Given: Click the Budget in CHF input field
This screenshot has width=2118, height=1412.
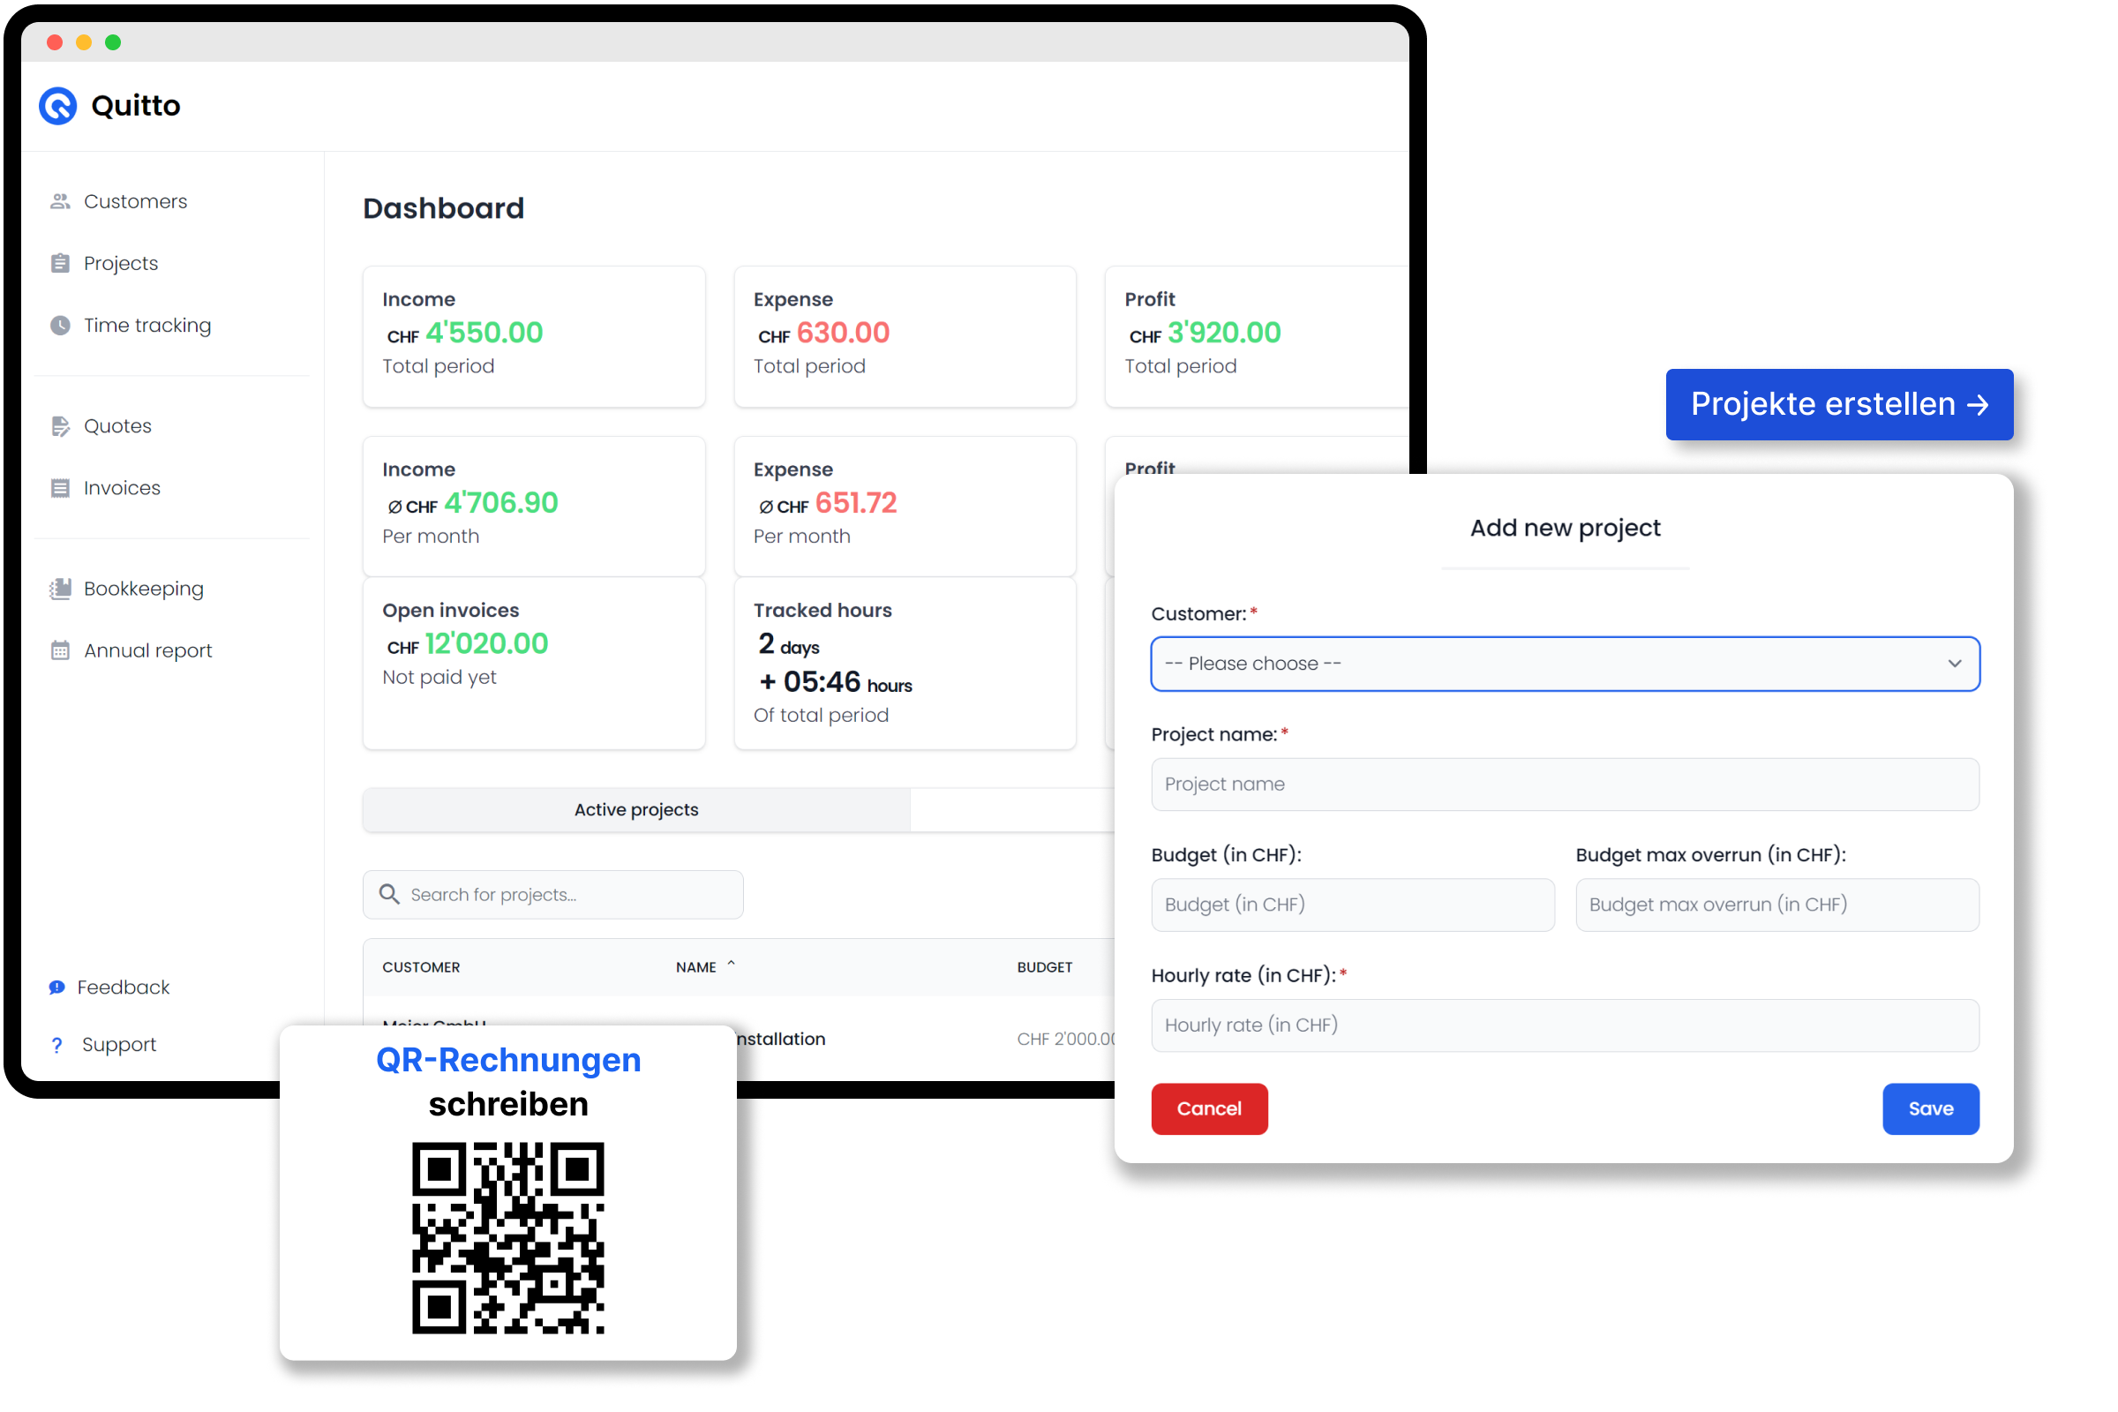Looking at the screenshot, I should (x=1350, y=903).
